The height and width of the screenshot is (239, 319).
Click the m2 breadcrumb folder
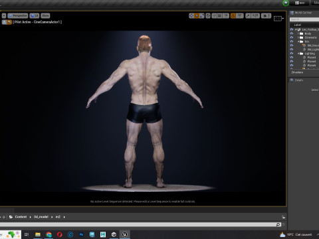coord(58,217)
